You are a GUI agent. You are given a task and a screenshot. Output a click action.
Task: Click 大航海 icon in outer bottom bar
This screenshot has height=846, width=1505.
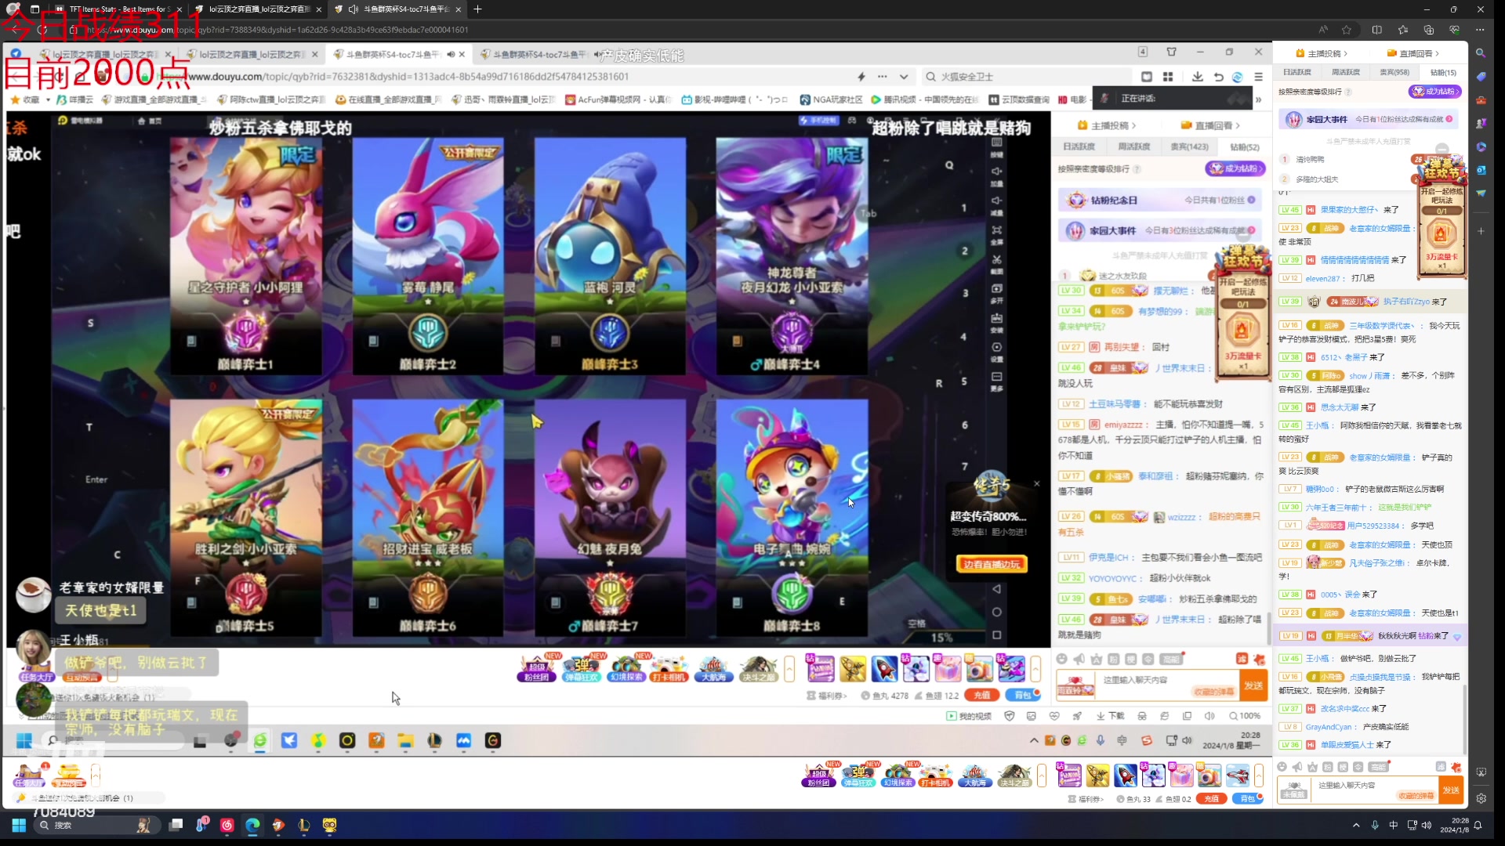coord(974,775)
